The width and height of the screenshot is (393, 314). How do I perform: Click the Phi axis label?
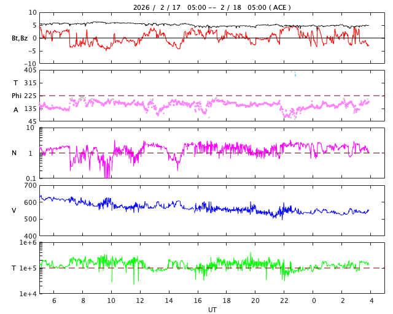point(17,96)
